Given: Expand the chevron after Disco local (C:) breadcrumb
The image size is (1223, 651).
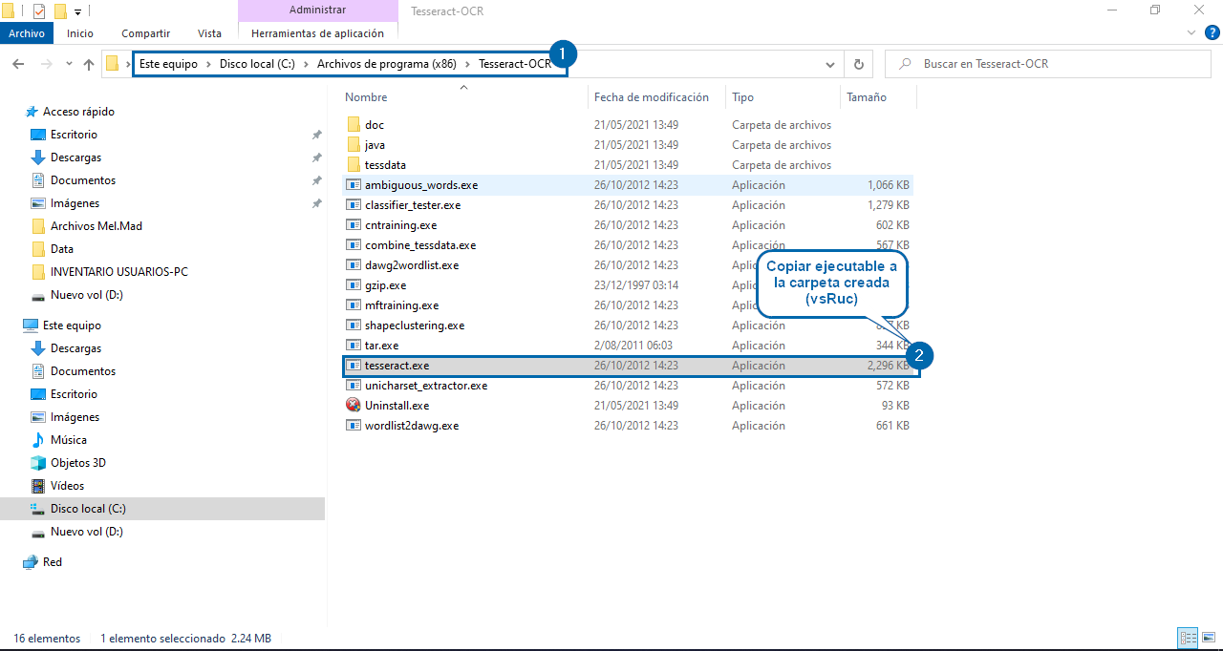Looking at the screenshot, I should [x=307, y=64].
